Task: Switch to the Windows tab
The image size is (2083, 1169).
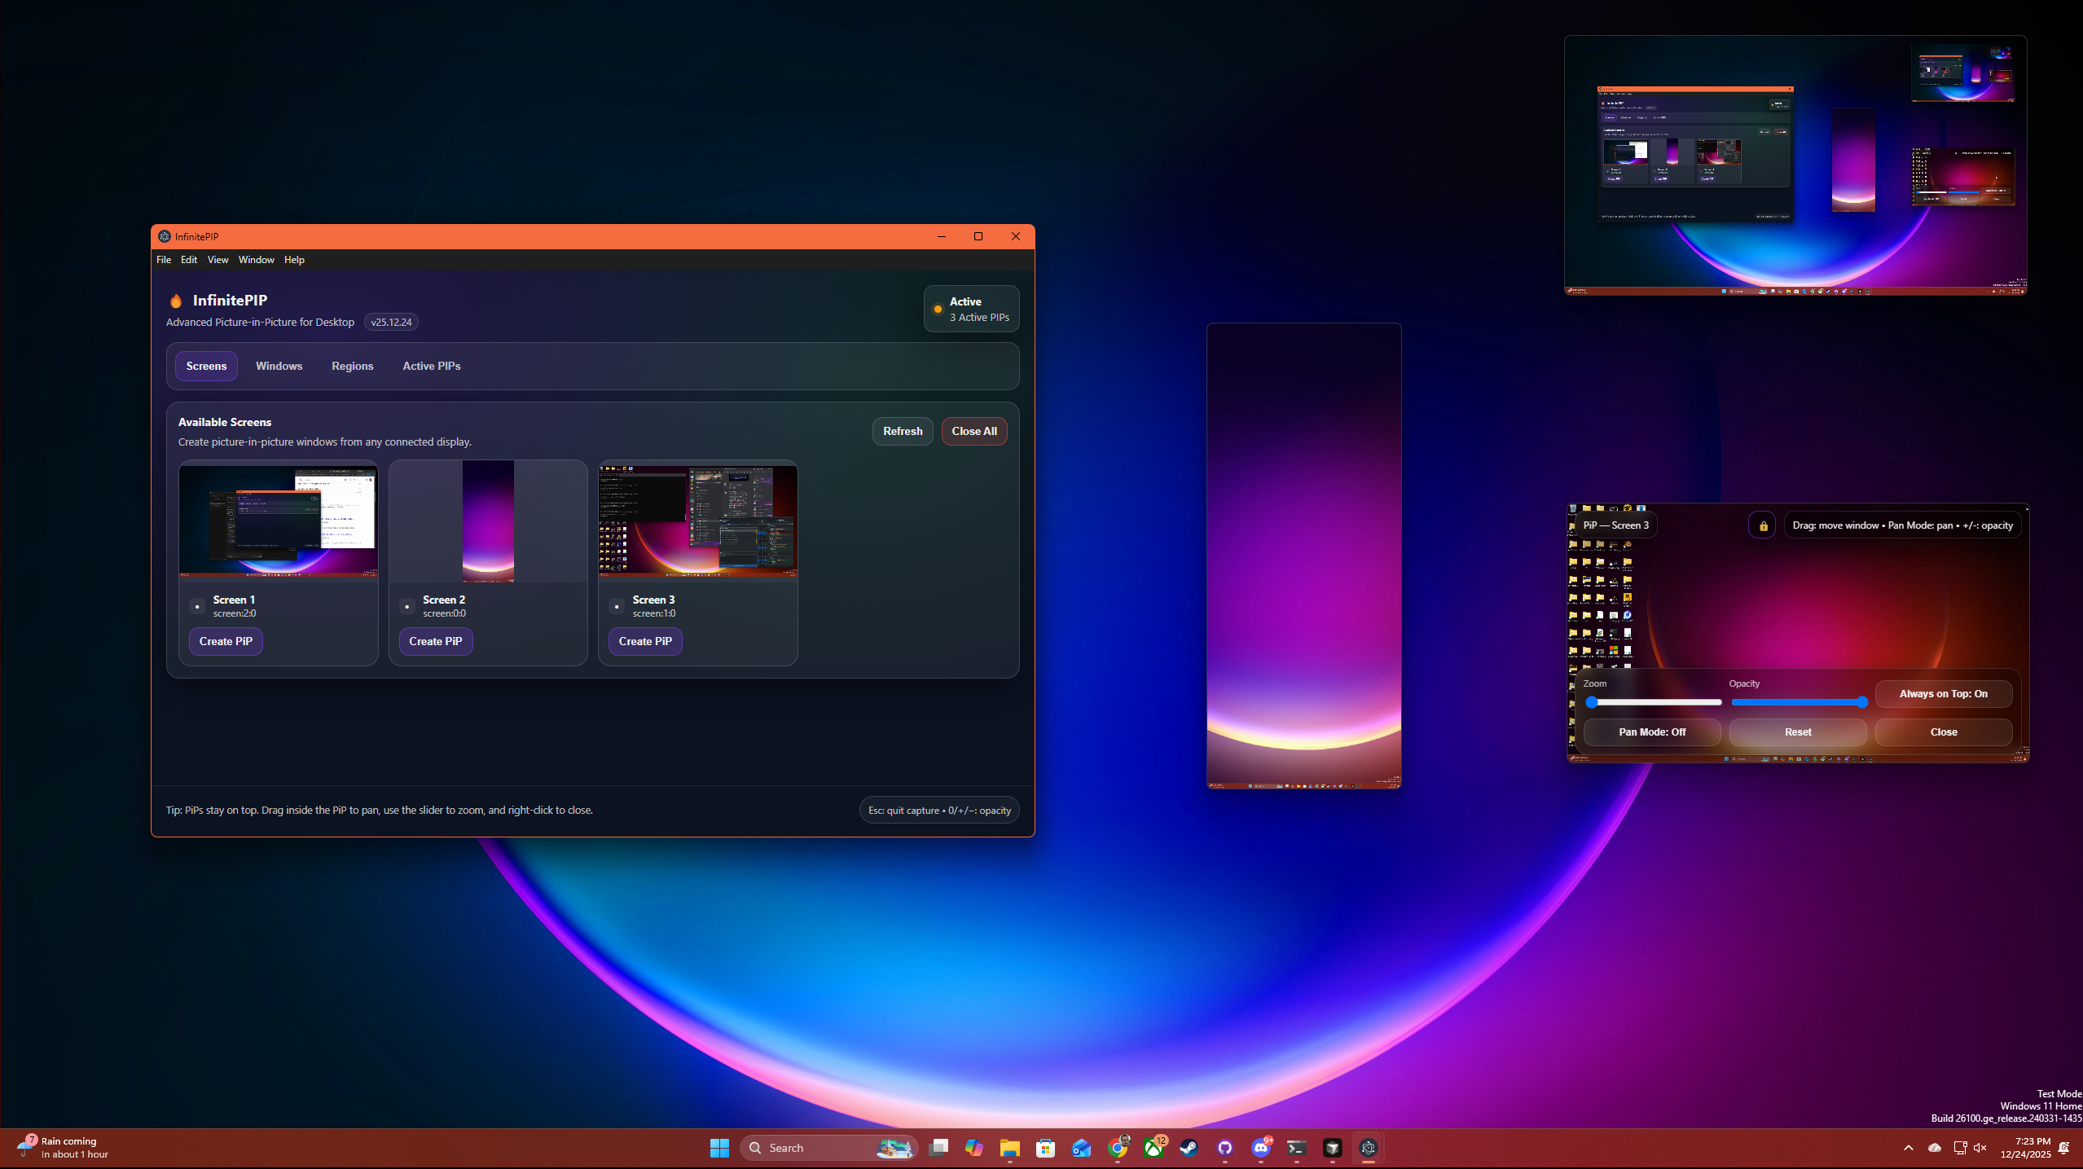Action: tap(279, 366)
